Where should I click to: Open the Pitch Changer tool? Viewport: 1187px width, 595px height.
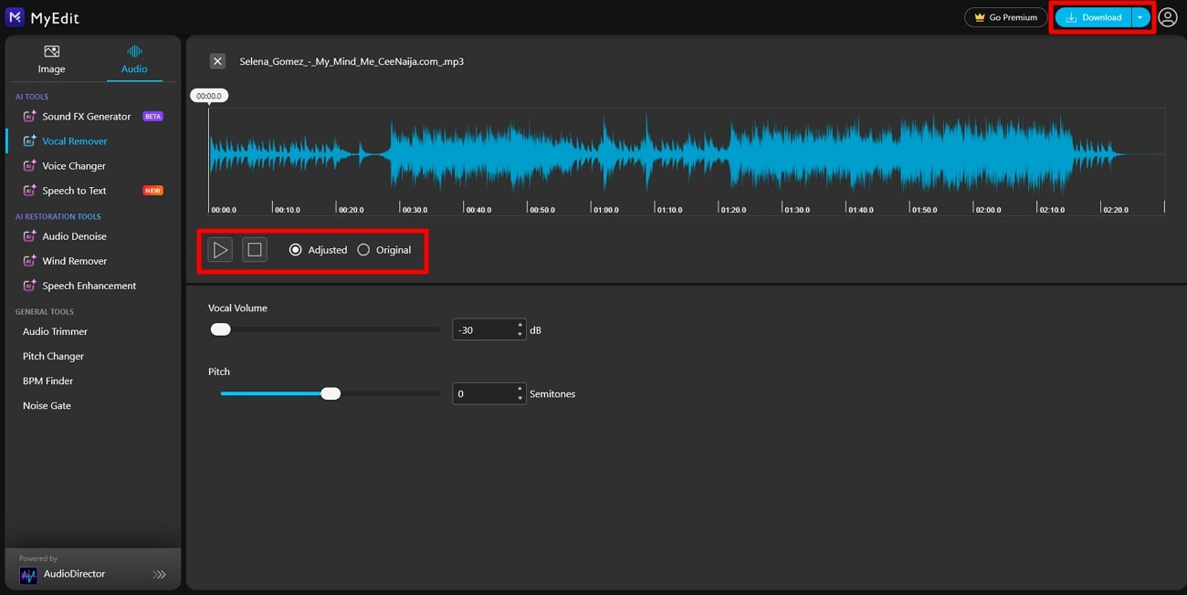tap(53, 357)
